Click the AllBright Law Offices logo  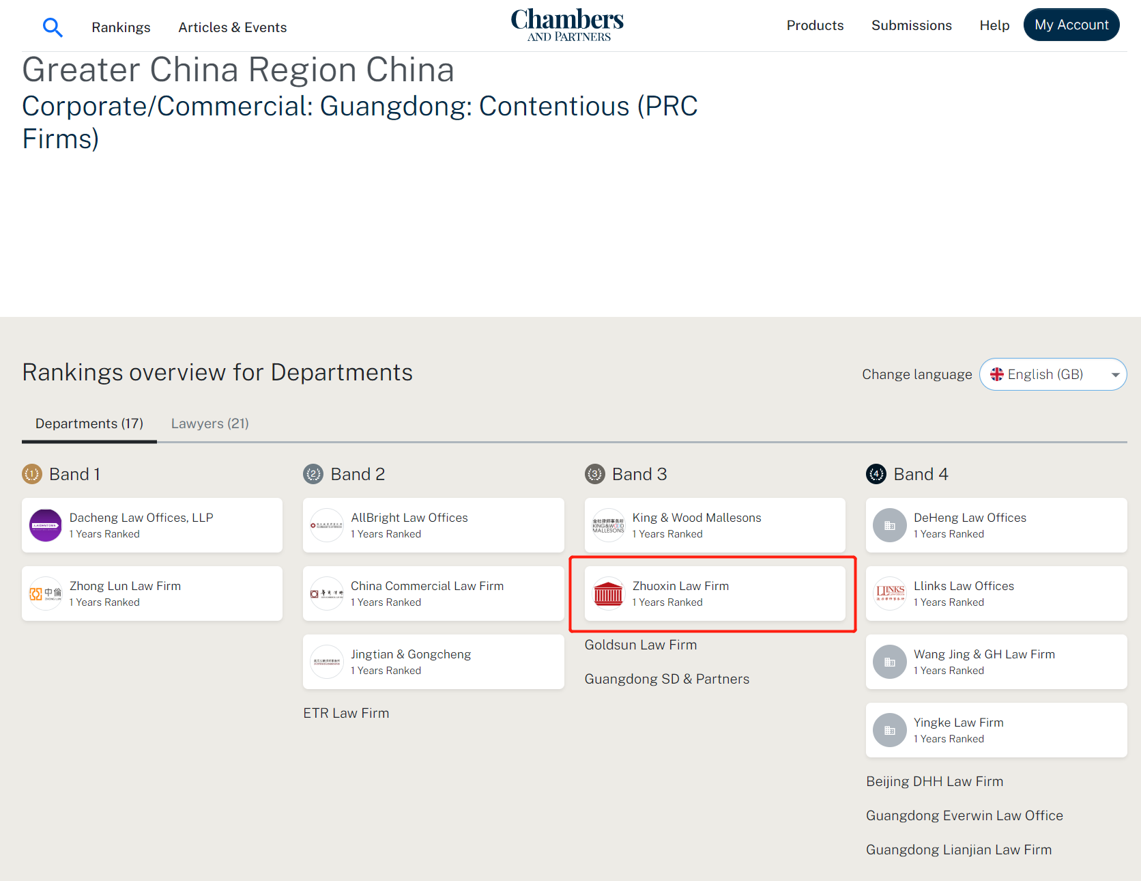pos(327,525)
